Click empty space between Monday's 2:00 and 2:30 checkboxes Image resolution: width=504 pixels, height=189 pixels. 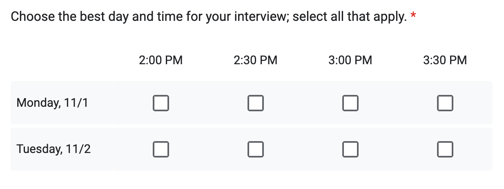(x=208, y=103)
